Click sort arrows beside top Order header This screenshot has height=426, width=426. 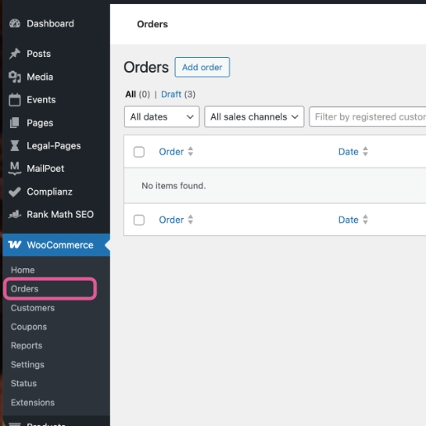tap(191, 152)
